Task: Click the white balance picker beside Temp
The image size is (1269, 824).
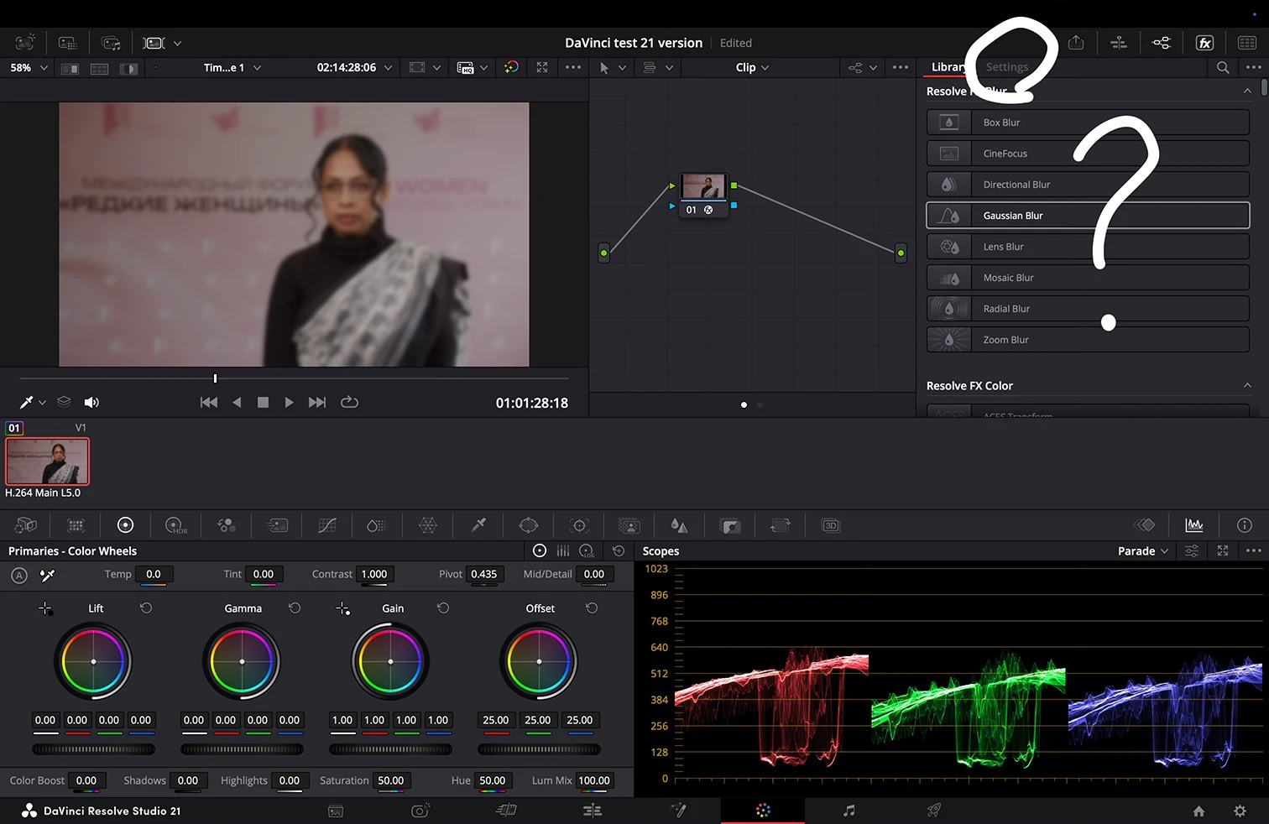Action: point(48,575)
